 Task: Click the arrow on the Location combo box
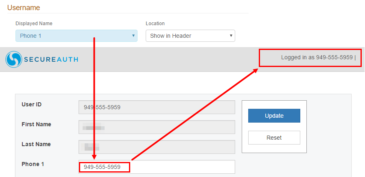click(x=231, y=36)
